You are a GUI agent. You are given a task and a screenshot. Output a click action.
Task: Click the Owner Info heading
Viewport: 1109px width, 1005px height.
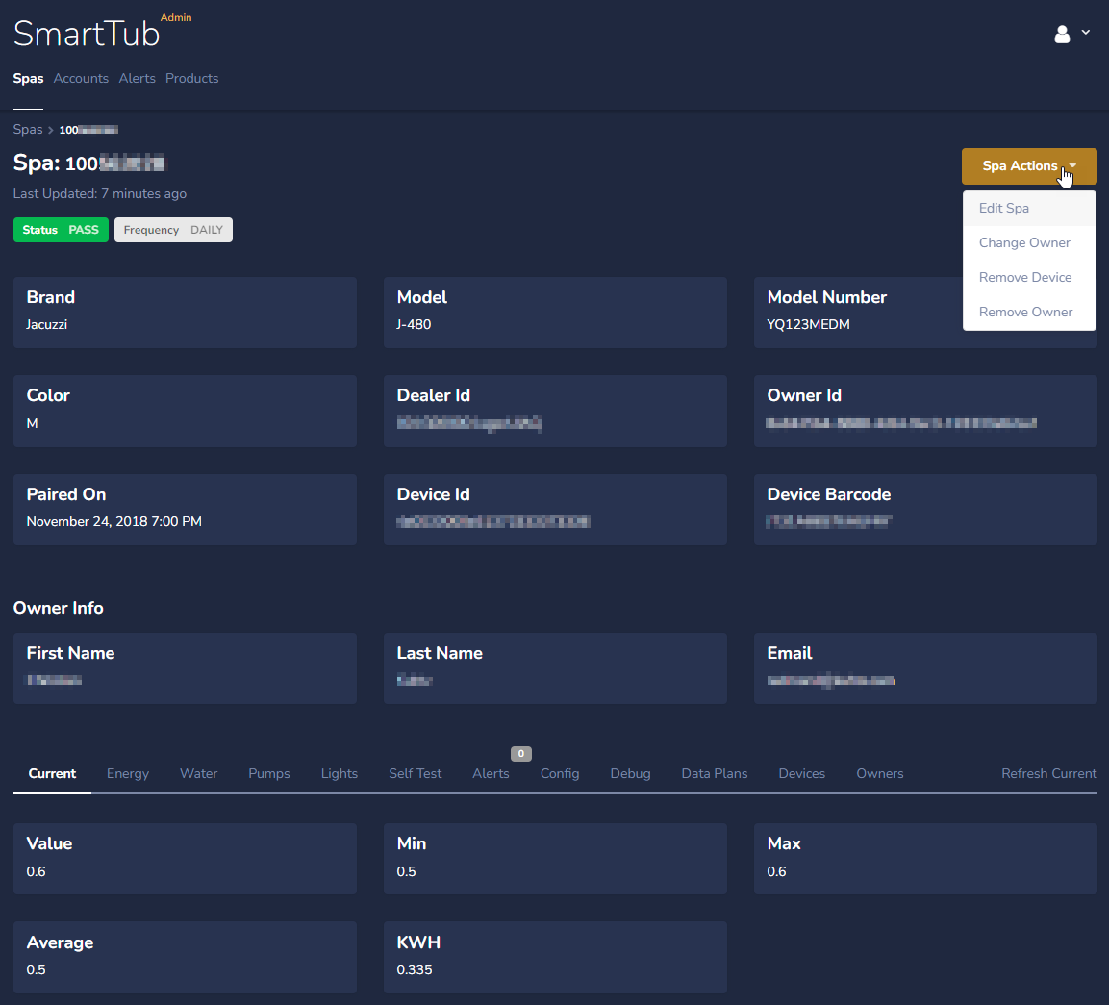pos(58,608)
